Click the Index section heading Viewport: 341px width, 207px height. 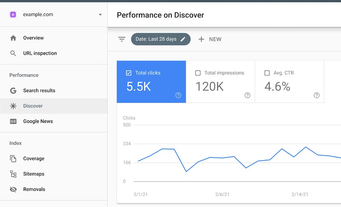(15, 143)
